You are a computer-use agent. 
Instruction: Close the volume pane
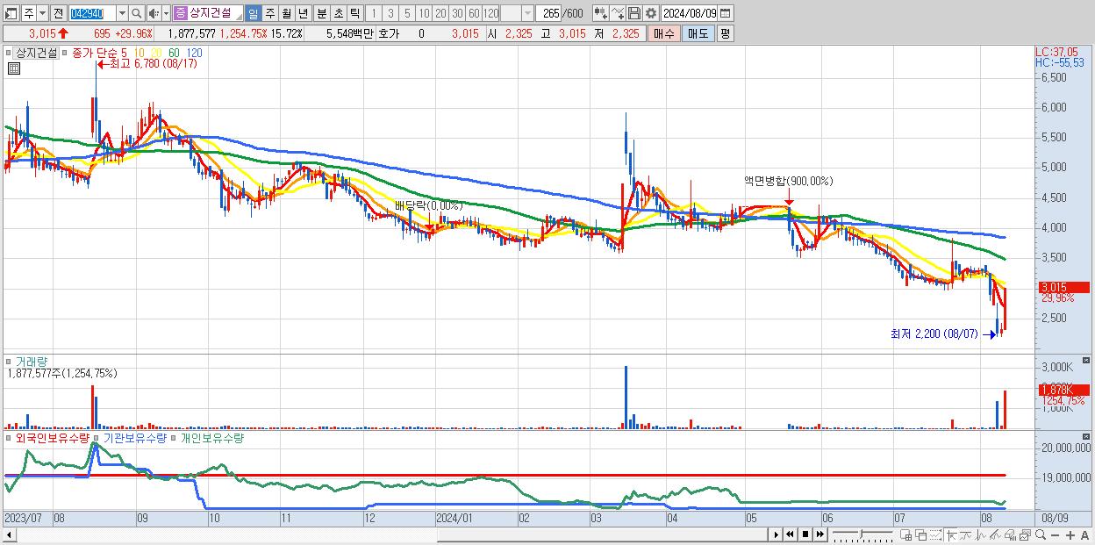click(x=1086, y=361)
